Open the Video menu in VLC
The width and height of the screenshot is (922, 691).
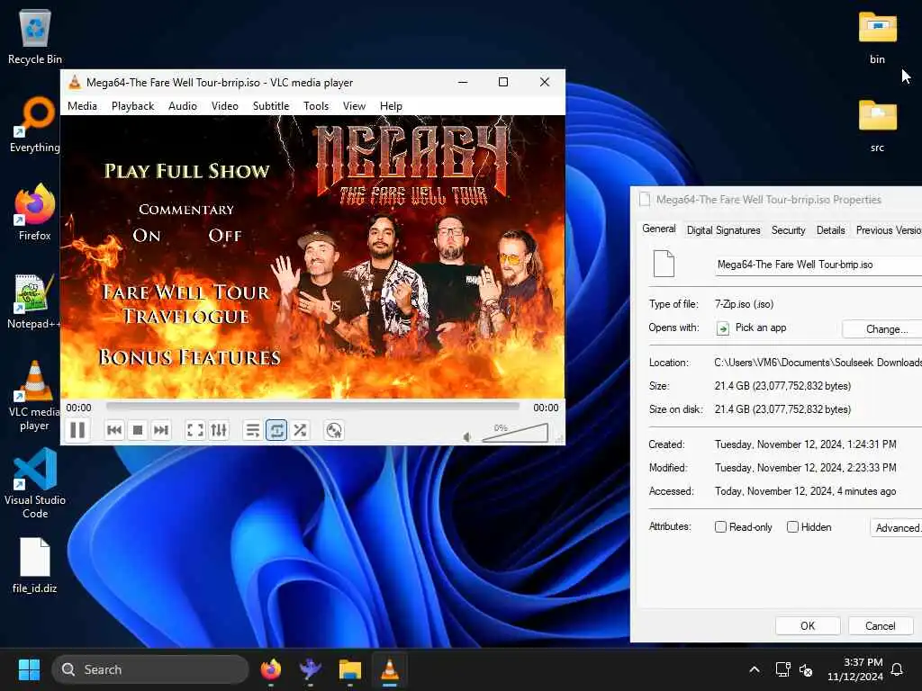224,106
